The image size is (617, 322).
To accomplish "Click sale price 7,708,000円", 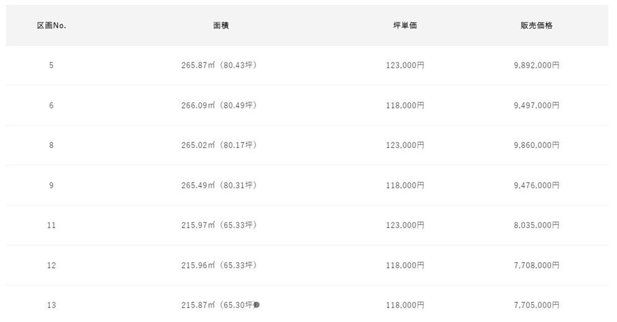I will pos(536,265).
